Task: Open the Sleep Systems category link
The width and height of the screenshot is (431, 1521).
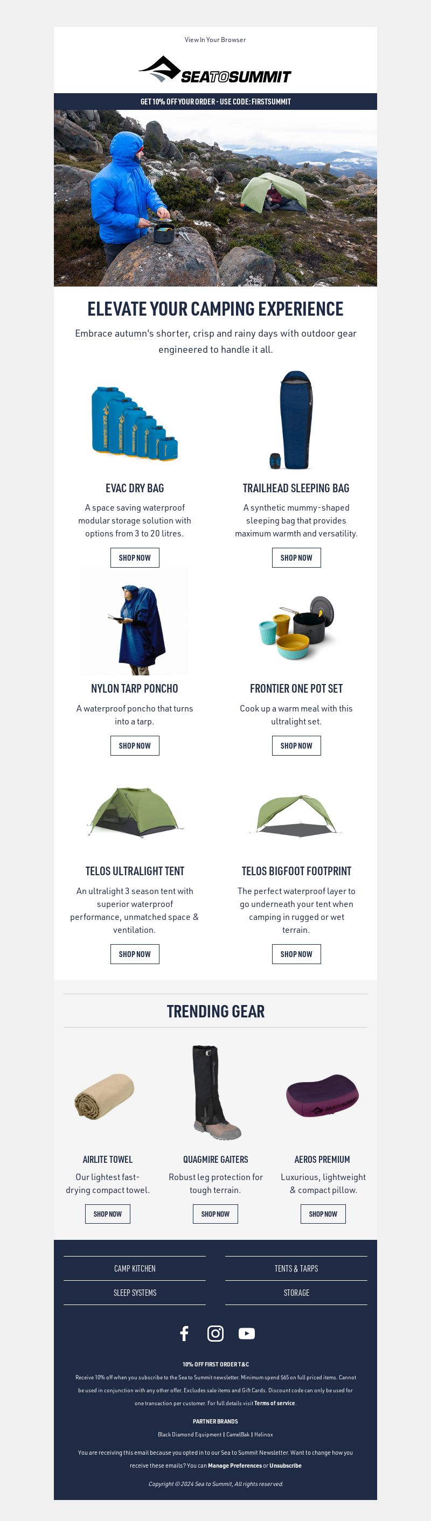Action: click(135, 1293)
